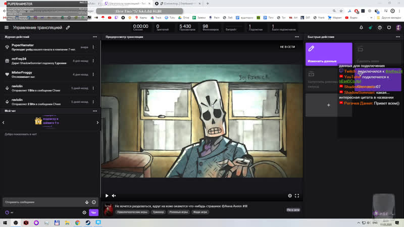The image size is (404, 227).
Task: Open the Bits icon in chat input
Action: (87, 202)
